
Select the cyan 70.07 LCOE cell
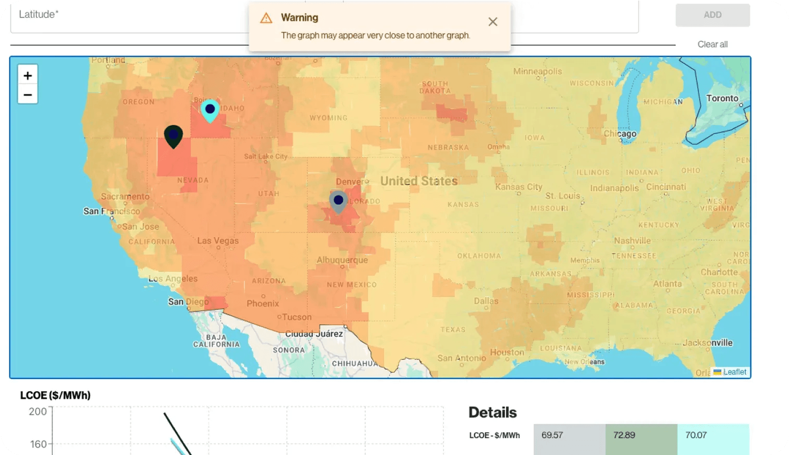point(713,435)
